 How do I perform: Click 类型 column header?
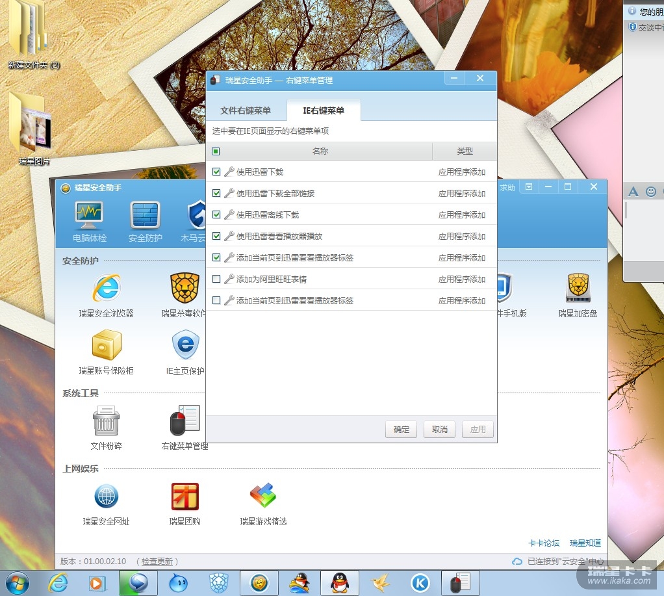(x=465, y=151)
